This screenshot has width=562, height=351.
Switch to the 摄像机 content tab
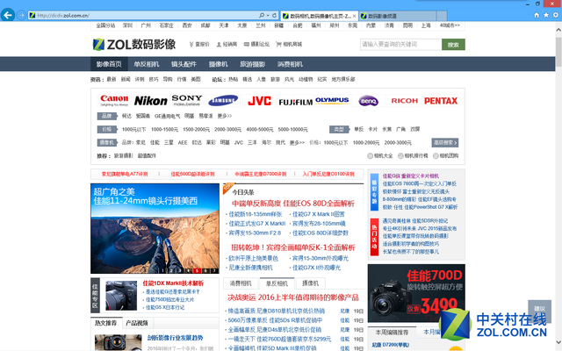click(310, 283)
